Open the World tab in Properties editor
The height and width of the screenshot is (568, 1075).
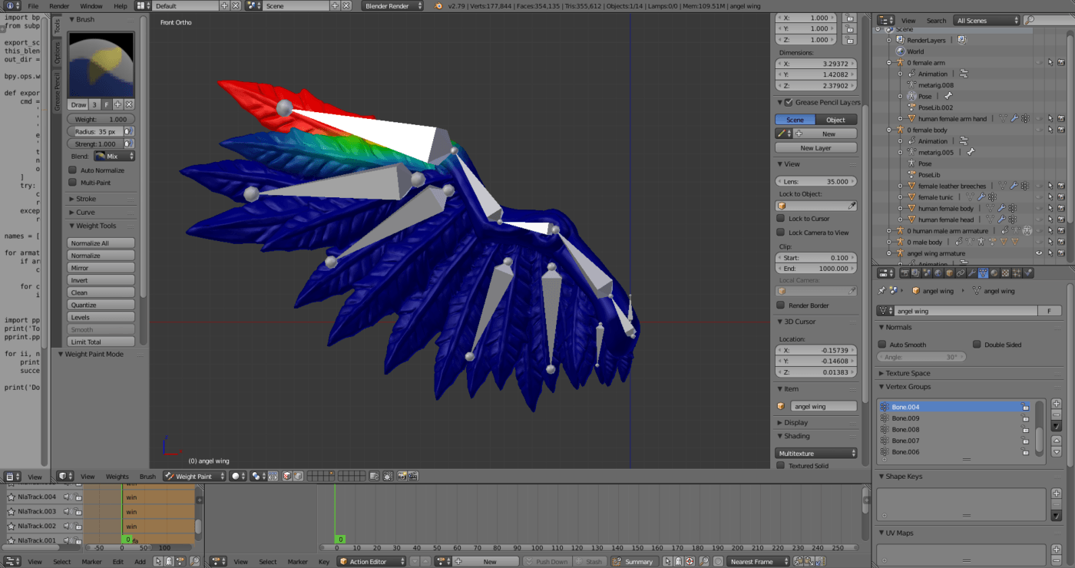938,272
